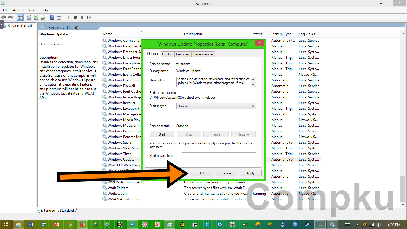Click the Stop Service toolbar icon
The image size is (407, 229).
pos(75,18)
